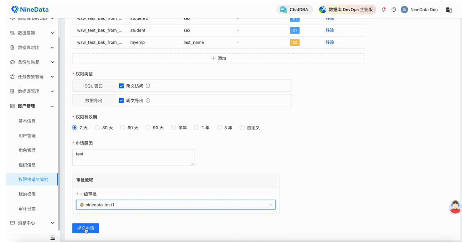Go to 审计日志 in the sidebar
This screenshot has width=462, height=243.
(27, 209)
